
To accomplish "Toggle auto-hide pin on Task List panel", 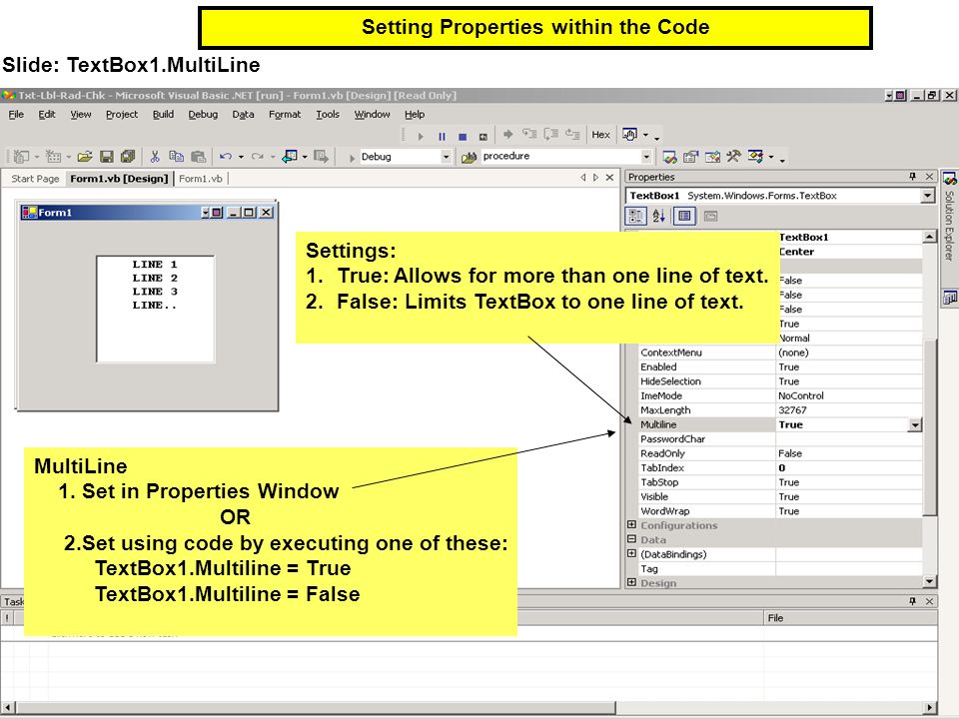I will click(x=912, y=601).
